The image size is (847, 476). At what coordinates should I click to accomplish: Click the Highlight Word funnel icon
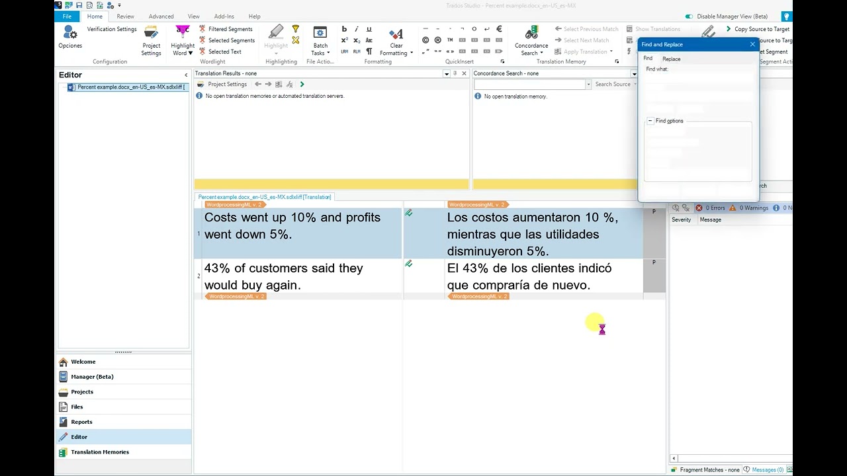tap(182, 32)
